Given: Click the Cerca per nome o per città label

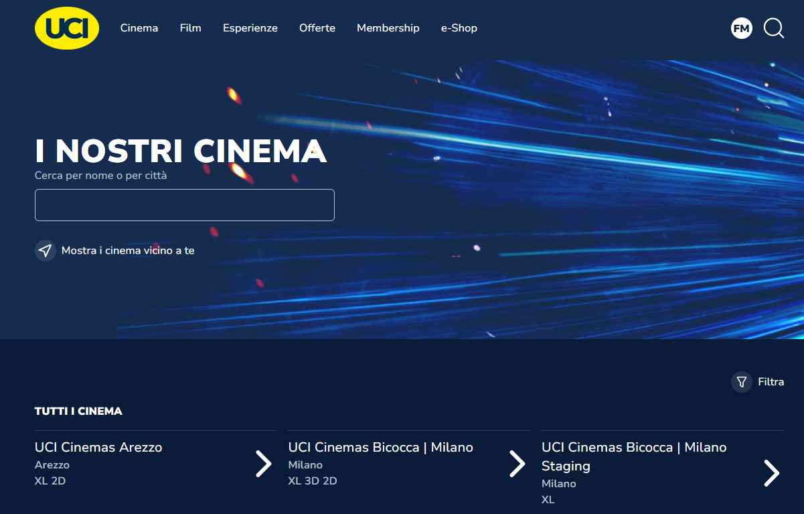Looking at the screenshot, I should tap(101, 176).
